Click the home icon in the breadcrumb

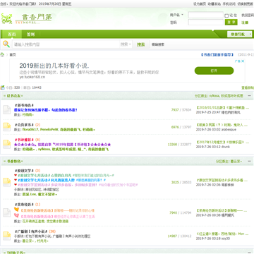(x=2, y=54)
